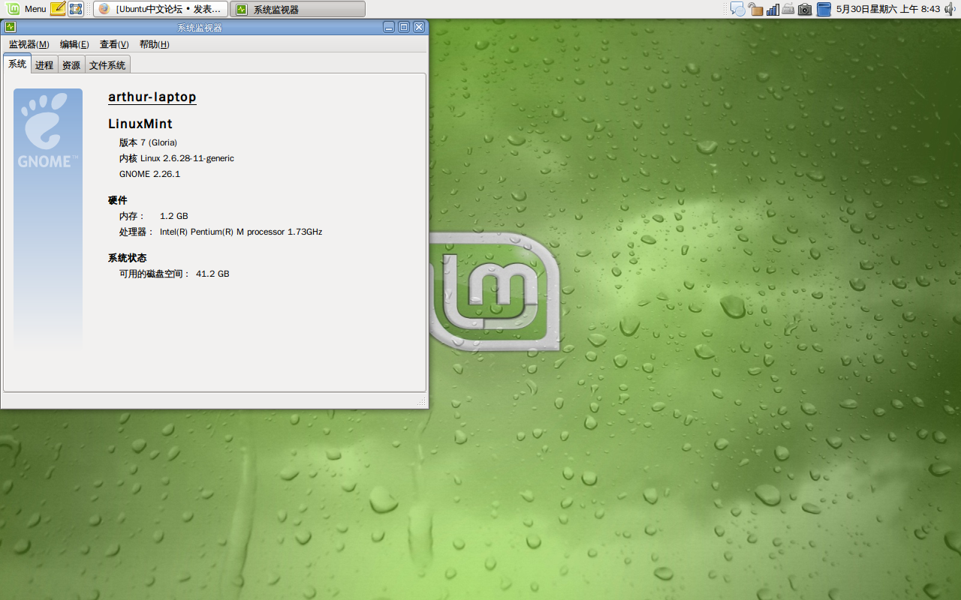The image size is (961, 600).
Task: Click the blue bin tray icon
Action: coord(824,9)
